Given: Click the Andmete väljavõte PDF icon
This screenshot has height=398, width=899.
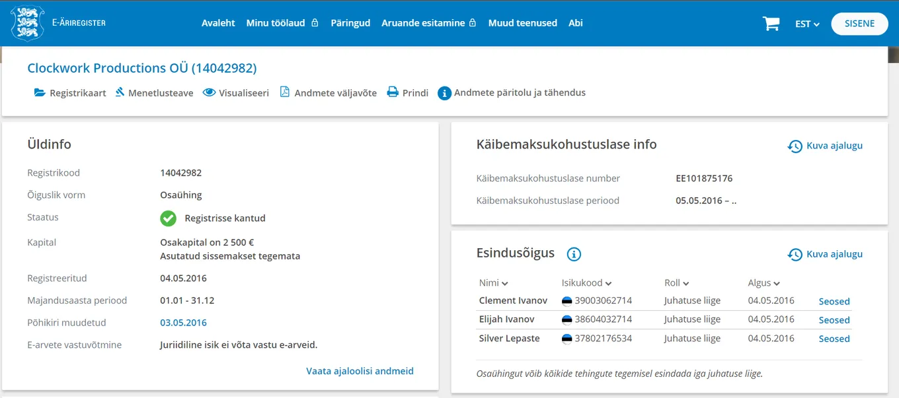Looking at the screenshot, I should [284, 92].
